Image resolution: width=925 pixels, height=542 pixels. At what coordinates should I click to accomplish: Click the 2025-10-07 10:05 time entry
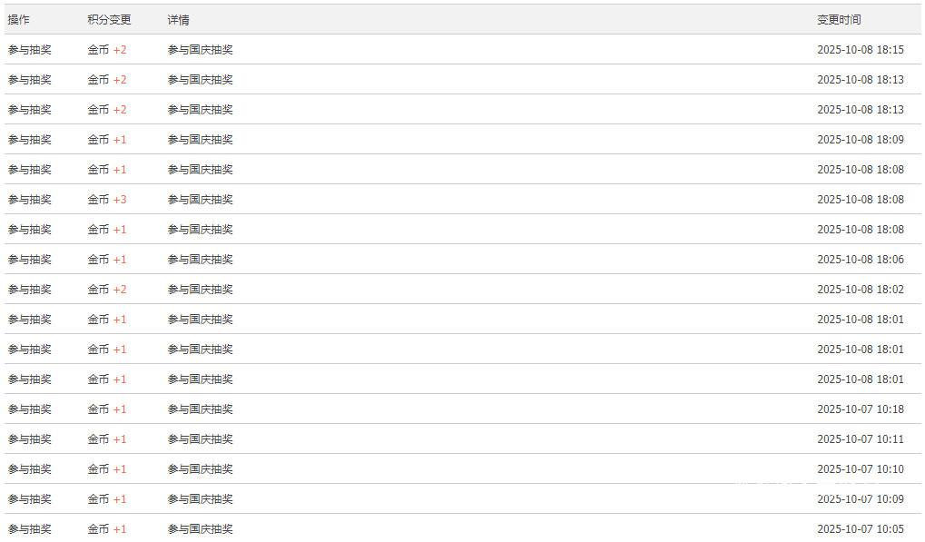[861, 529]
